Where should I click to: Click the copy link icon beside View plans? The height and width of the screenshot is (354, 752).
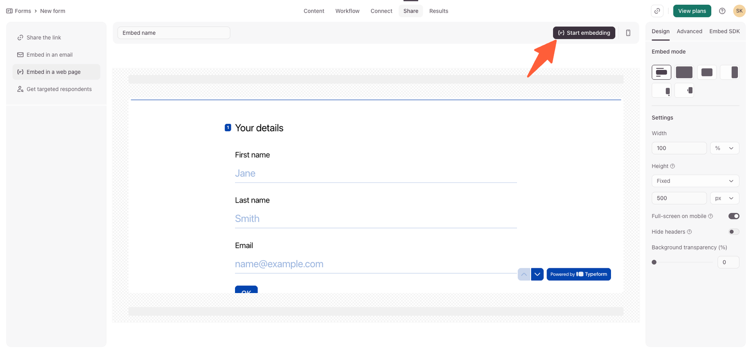pyautogui.click(x=657, y=11)
